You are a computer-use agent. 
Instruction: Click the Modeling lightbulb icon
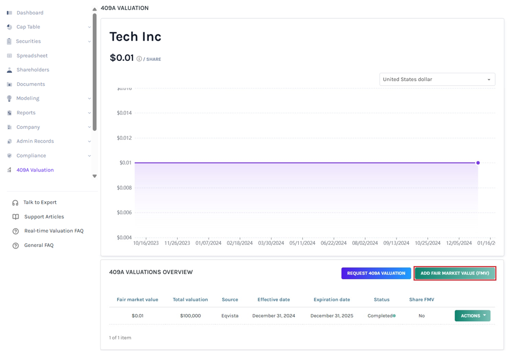coord(9,98)
